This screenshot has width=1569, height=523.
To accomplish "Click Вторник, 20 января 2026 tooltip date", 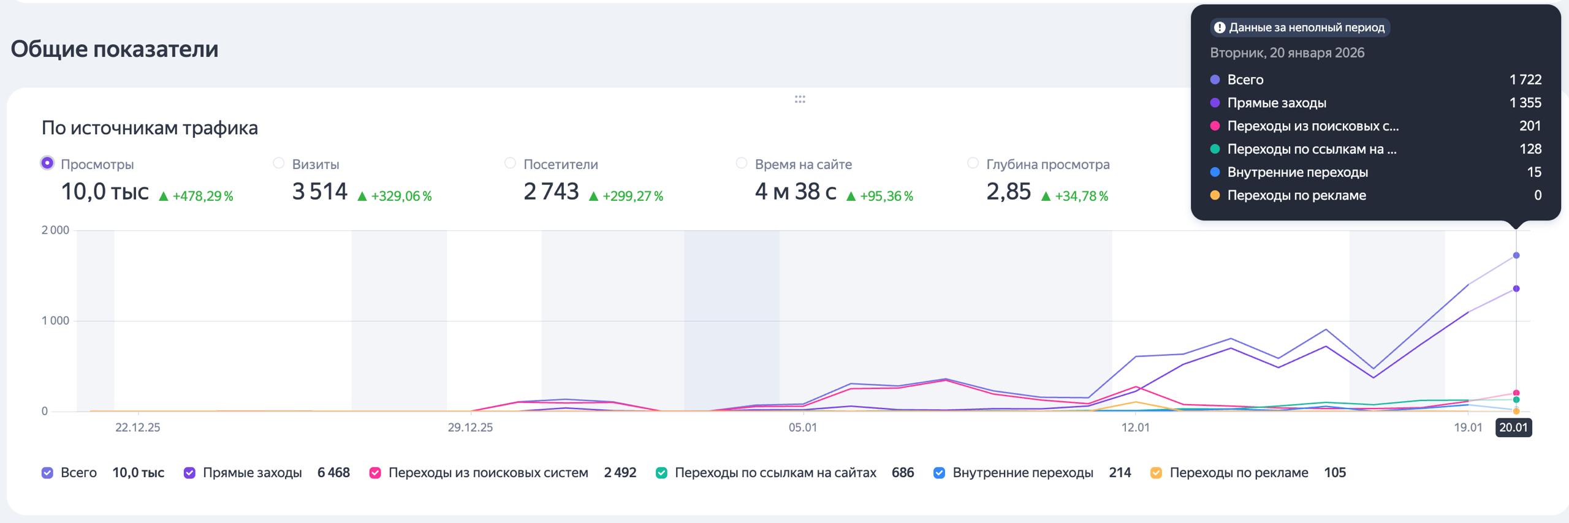I will pyautogui.click(x=1287, y=53).
